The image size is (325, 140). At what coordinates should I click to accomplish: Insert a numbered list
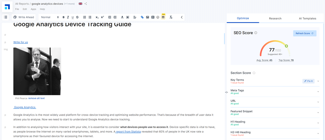(84, 17)
